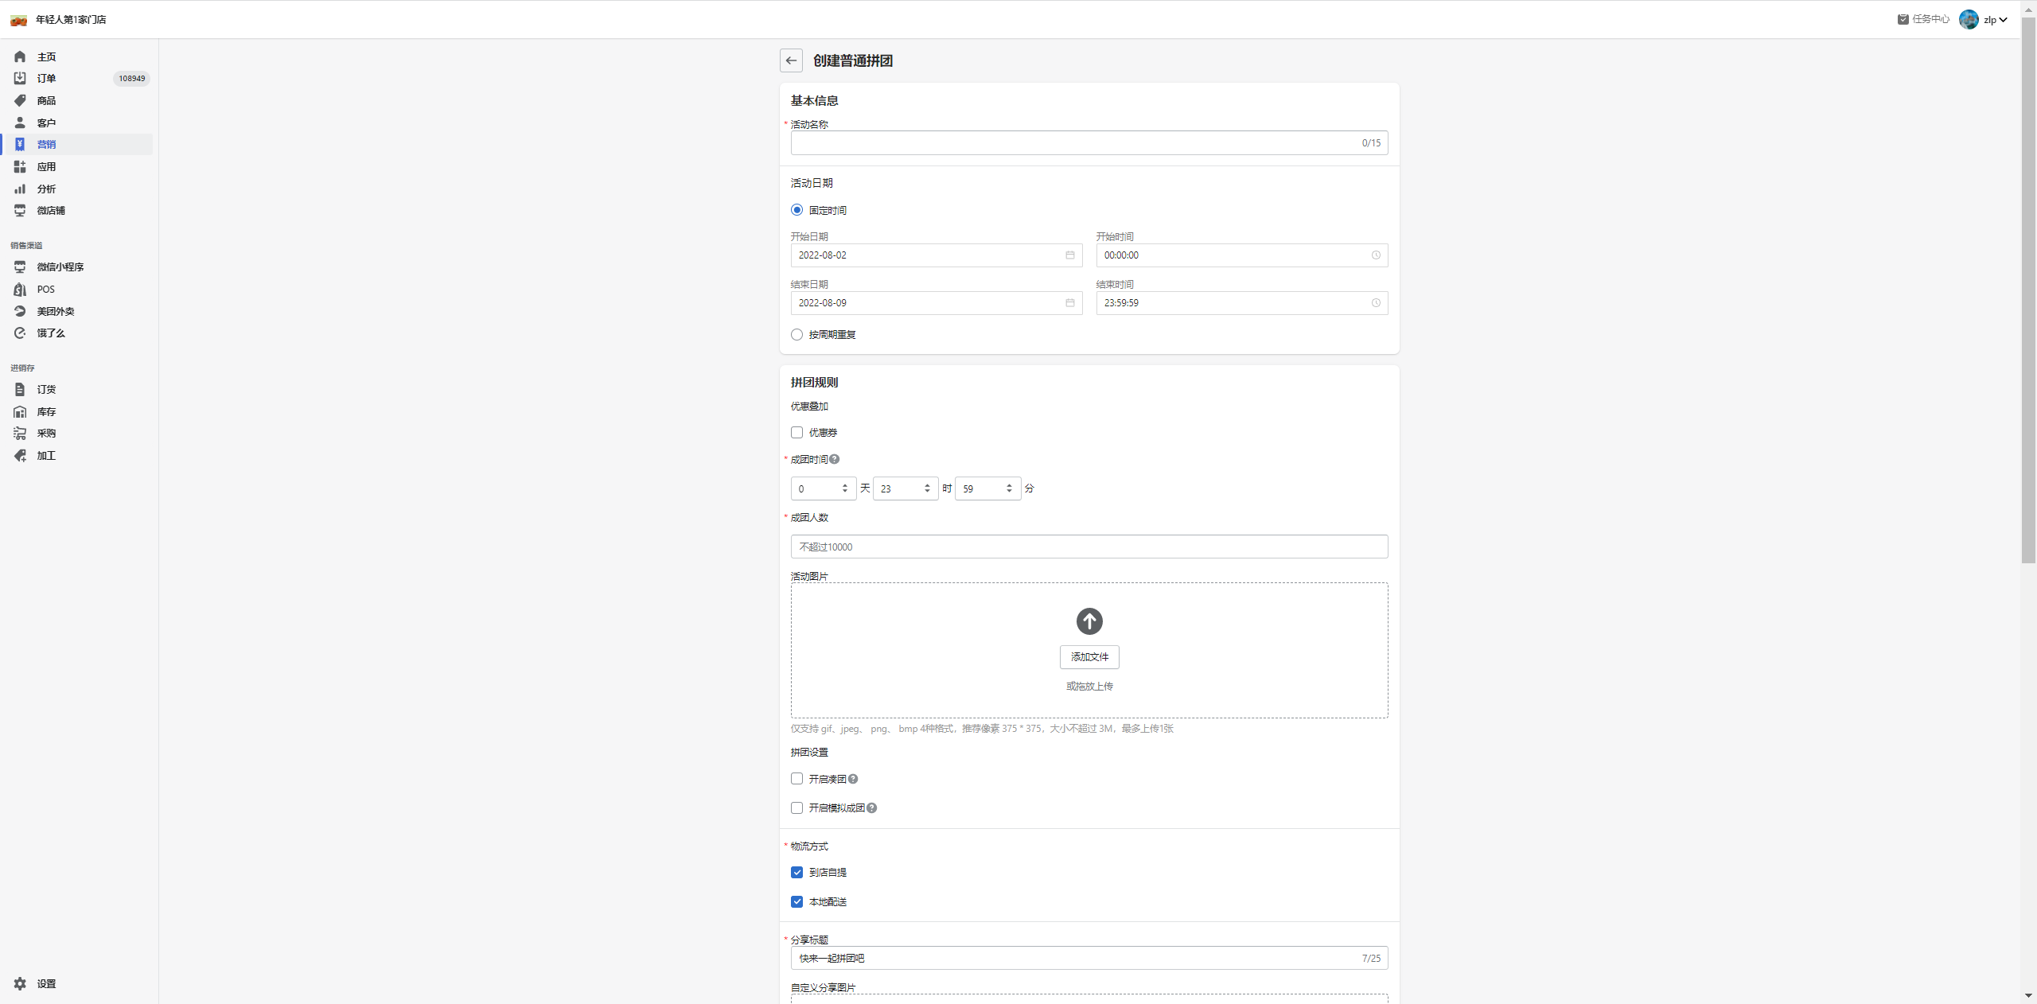Open 设置 gear icon in sidebar

(x=21, y=984)
